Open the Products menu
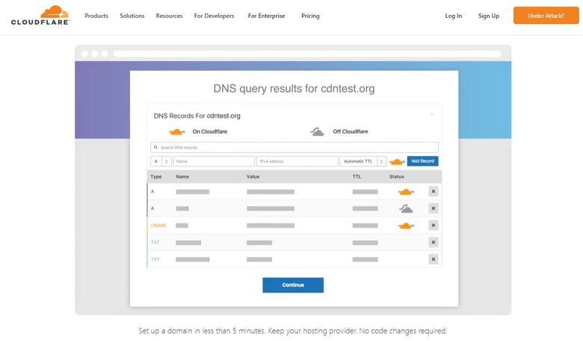583x341 pixels. pyautogui.click(x=96, y=16)
